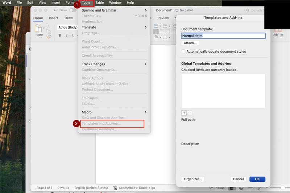Open the Organizer... dialog

coord(193,179)
